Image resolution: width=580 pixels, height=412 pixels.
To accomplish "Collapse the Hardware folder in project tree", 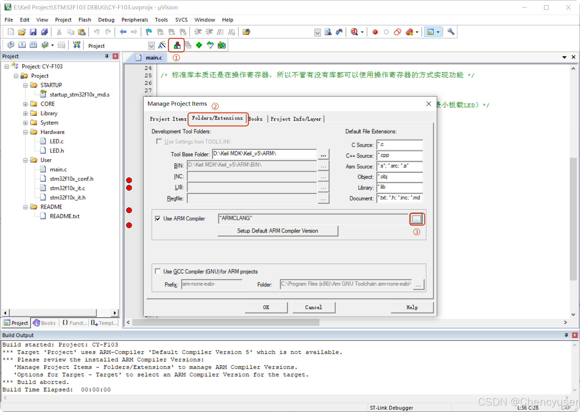I will click(x=25, y=132).
